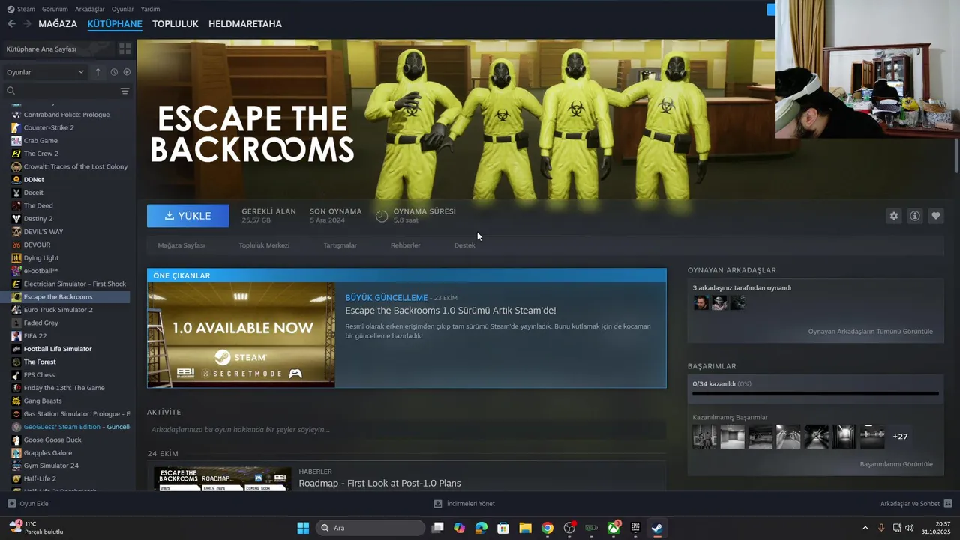This screenshot has width=960, height=540.
Task: Click the Half-Life 2 game icon
Action: [x=16, y=478]
